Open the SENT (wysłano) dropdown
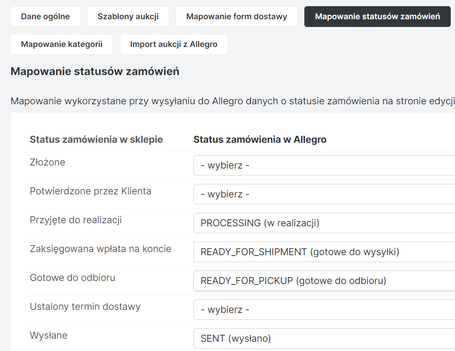 [324, 339]
